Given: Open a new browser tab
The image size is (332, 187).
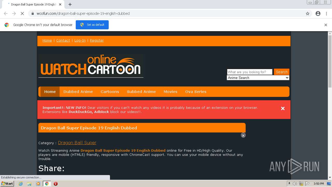Looking at the screenshot, I should pos(70,4).
